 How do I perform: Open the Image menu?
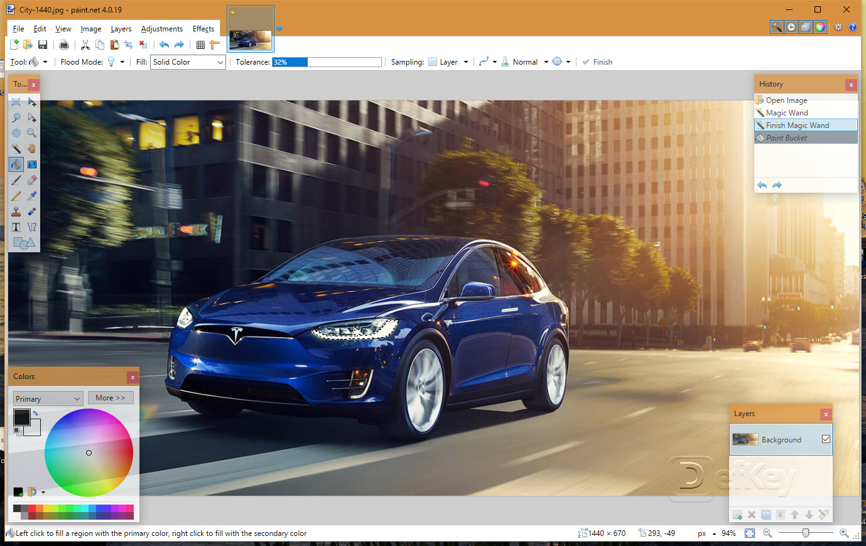click(x=90, y=28)
